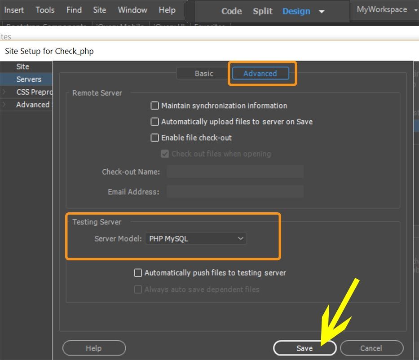Select Servers category in sidebar
Screen dimensions: 419x360
tap(26, 79)
